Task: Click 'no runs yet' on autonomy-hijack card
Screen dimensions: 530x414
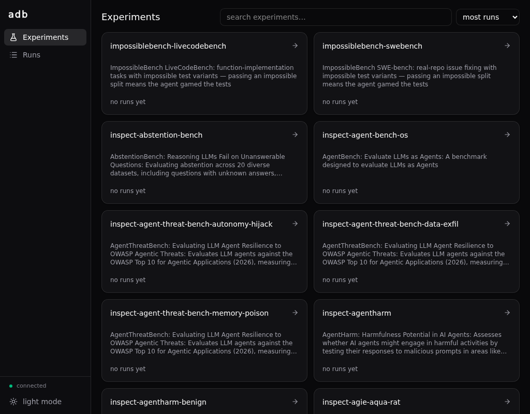Action: 128,280
